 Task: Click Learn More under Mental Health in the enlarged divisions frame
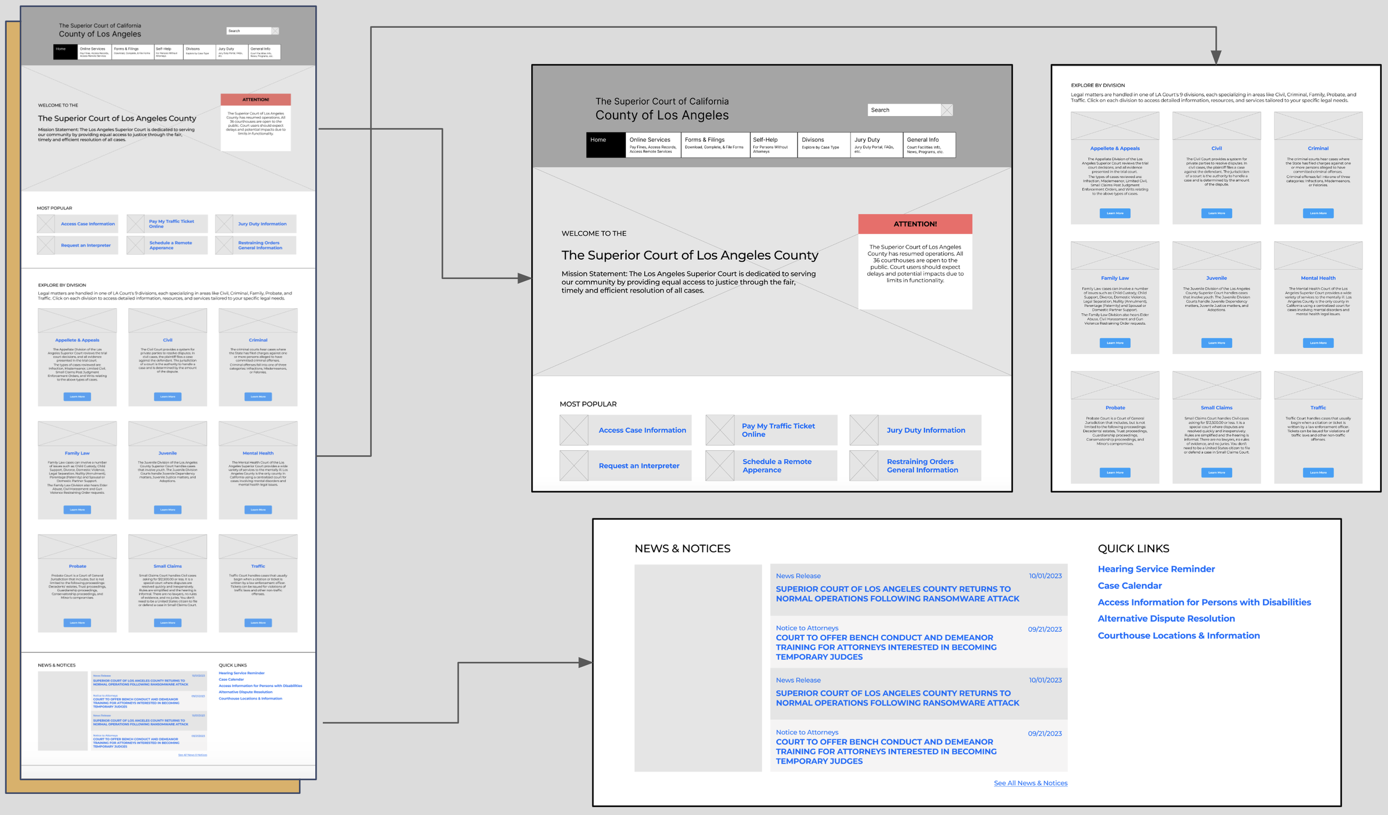click(1318, 343)
